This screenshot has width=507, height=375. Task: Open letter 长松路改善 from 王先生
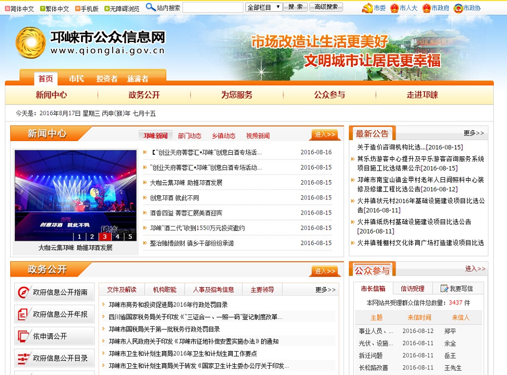374,368
